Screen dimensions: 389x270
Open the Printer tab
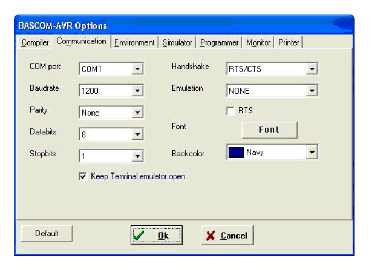pos(289,43)
